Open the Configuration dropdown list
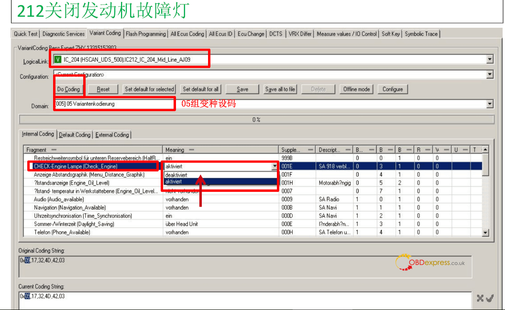The height and width of the screenshot is (310, 505). click(x=489, y=75)
